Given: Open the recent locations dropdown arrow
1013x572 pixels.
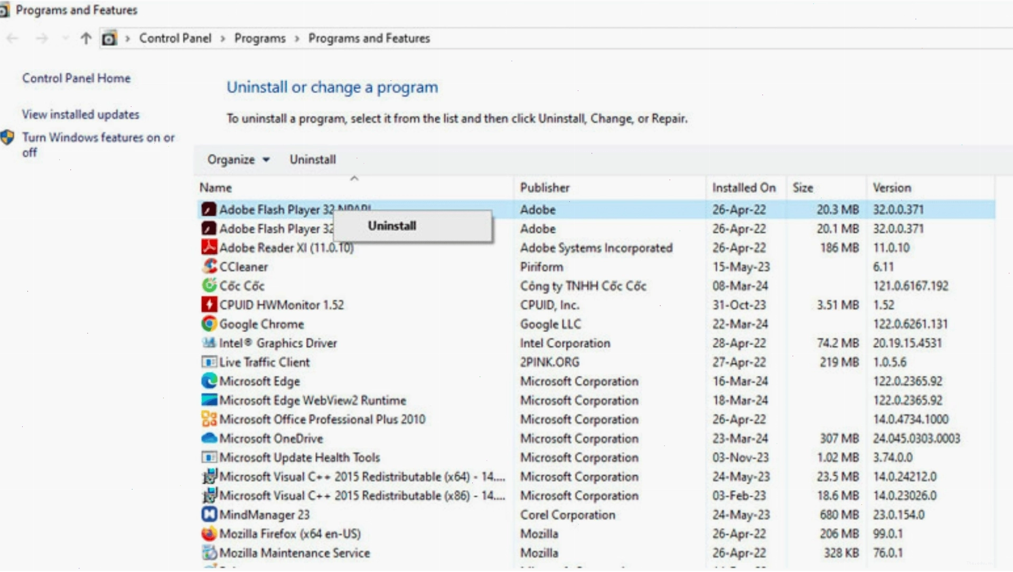Looking at the screenshot, I should click(65, 39).
